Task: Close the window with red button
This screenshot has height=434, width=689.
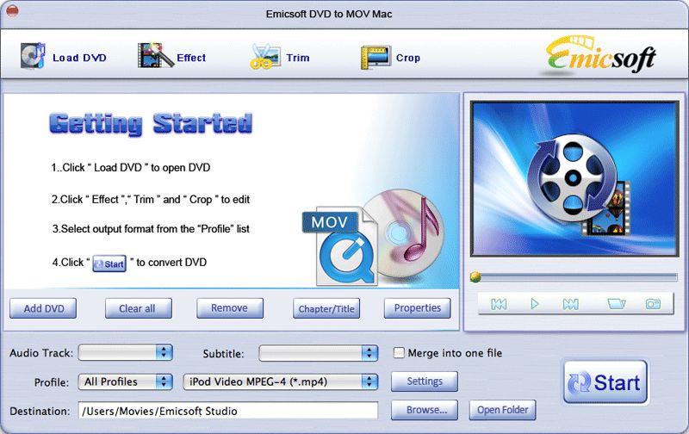Action: pos(12,11)
